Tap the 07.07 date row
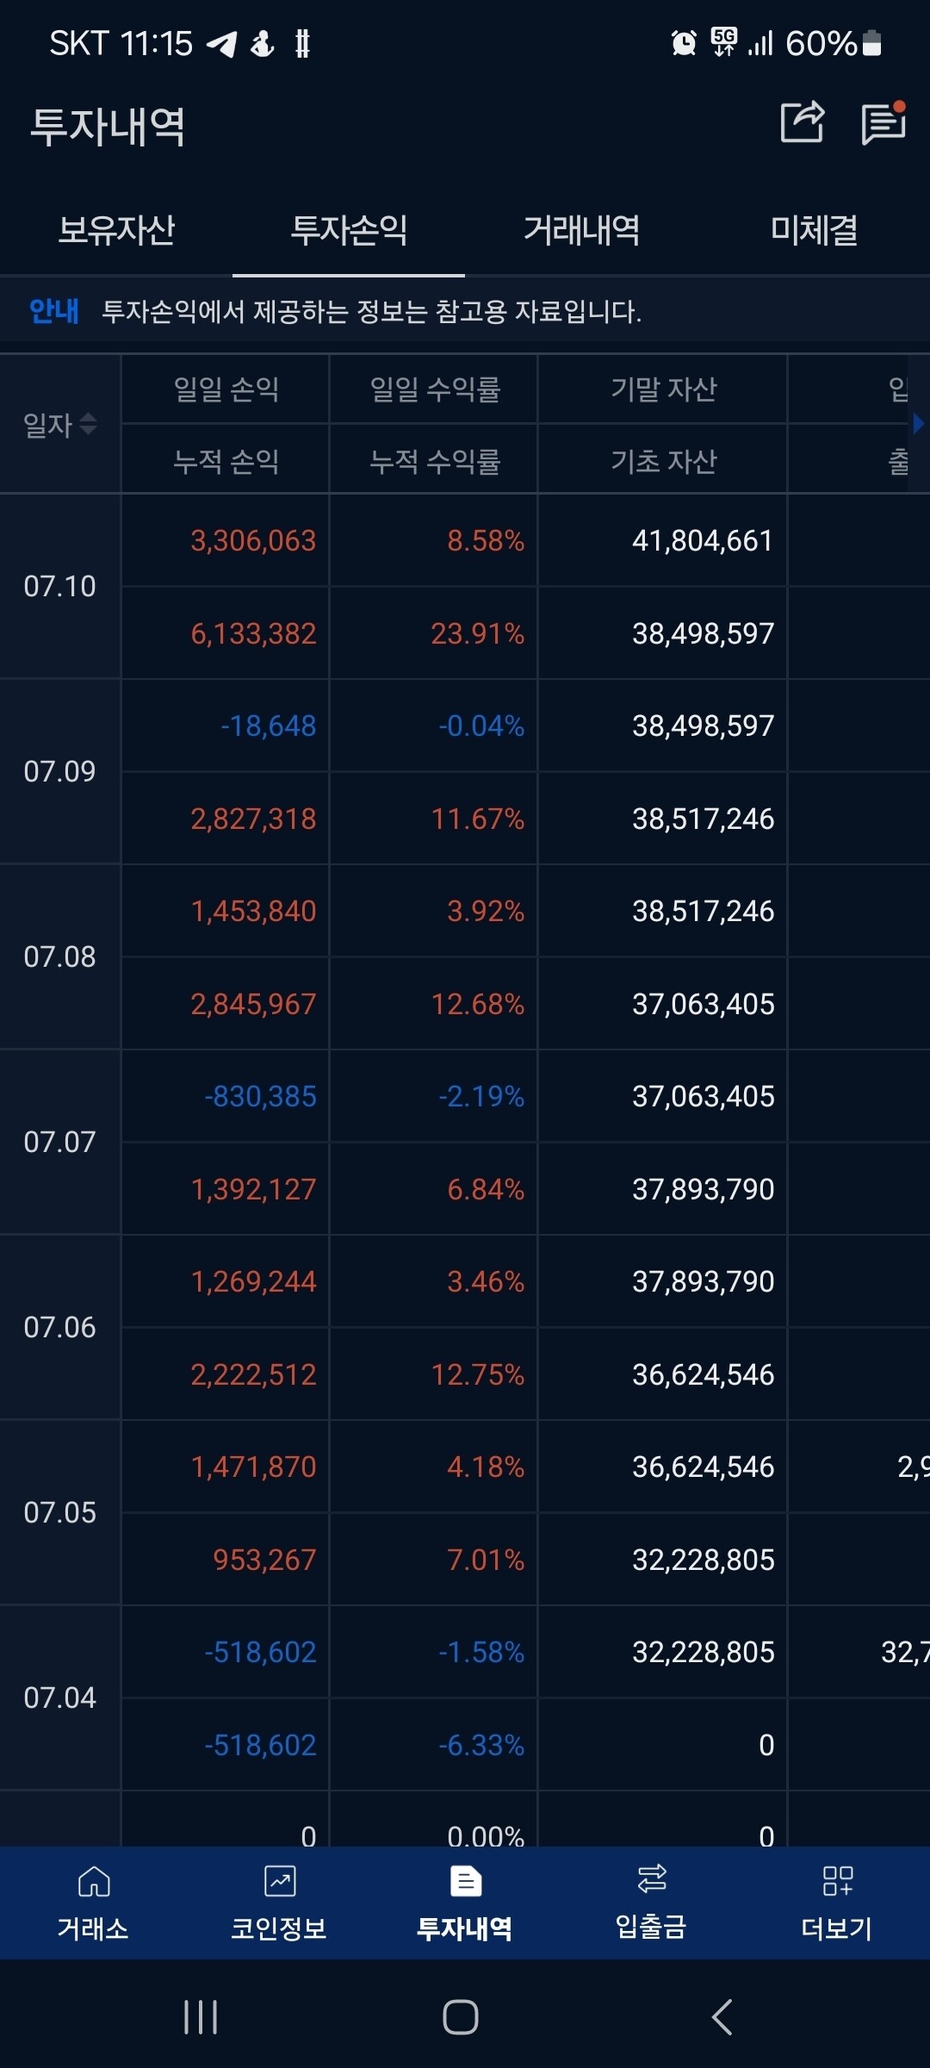The height and width of the screenshot is (2068, 930). click(59, 1143)
